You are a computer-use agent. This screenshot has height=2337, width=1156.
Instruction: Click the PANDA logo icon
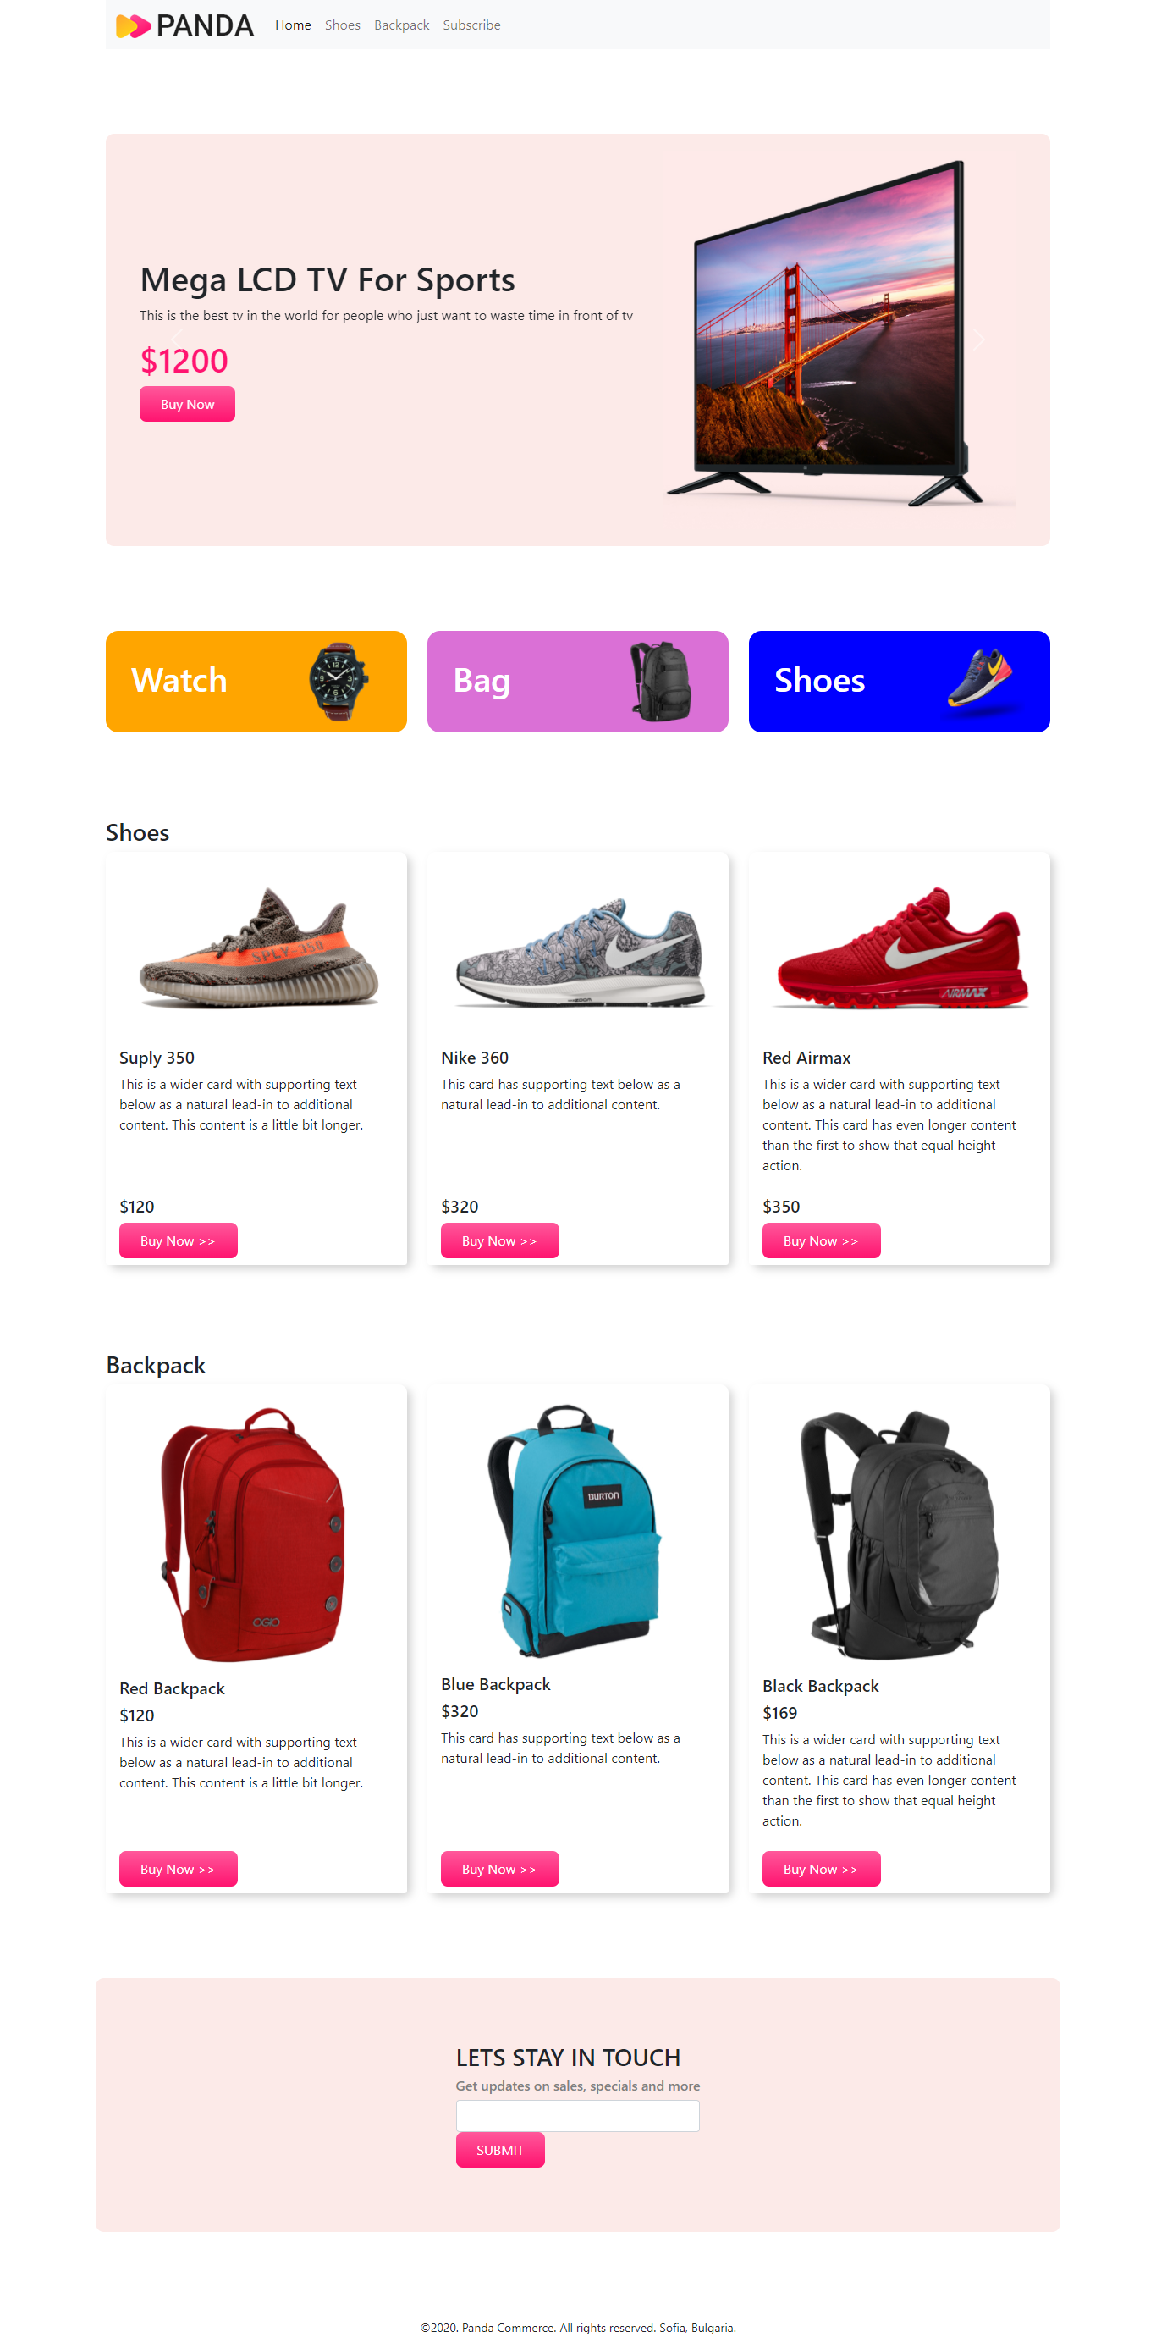[133, 25]
